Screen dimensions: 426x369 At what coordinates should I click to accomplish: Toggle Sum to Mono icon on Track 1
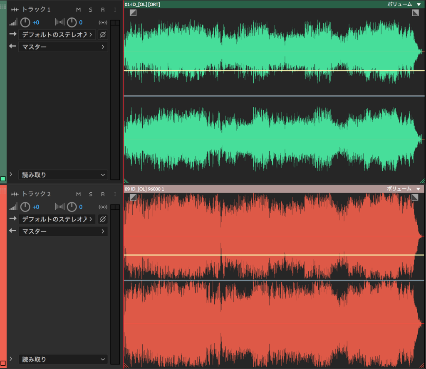pyautogui.click(x=103, y=22)
